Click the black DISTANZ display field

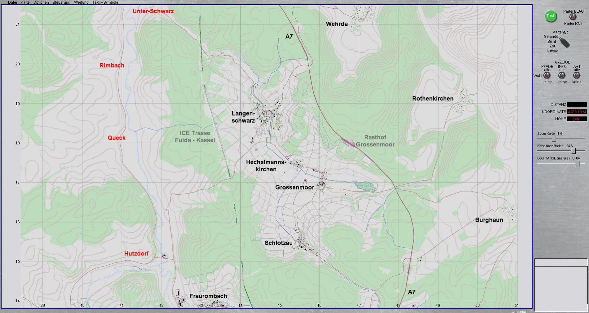click(x=577, y=105)
